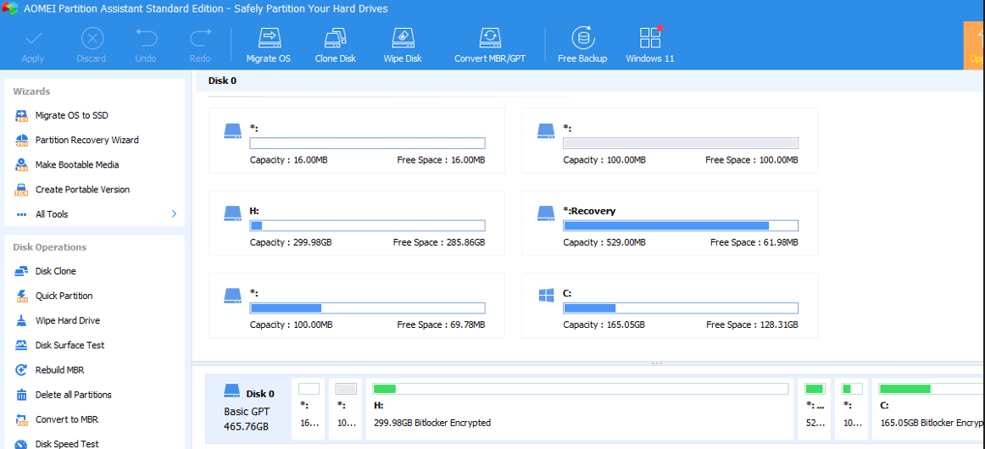
Task: Click the Disk 0 header label
Action: pyautogui.click(x=222, y=80)
